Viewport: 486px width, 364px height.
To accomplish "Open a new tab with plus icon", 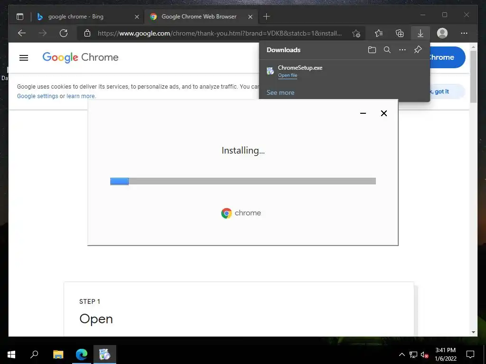I will [x=266, y=17].
